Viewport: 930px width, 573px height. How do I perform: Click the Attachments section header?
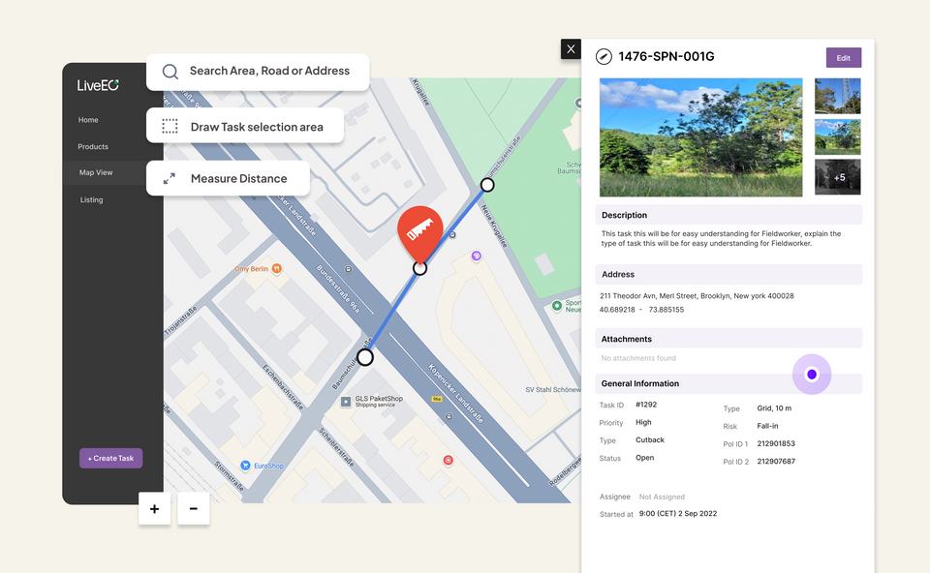[728, 339]
